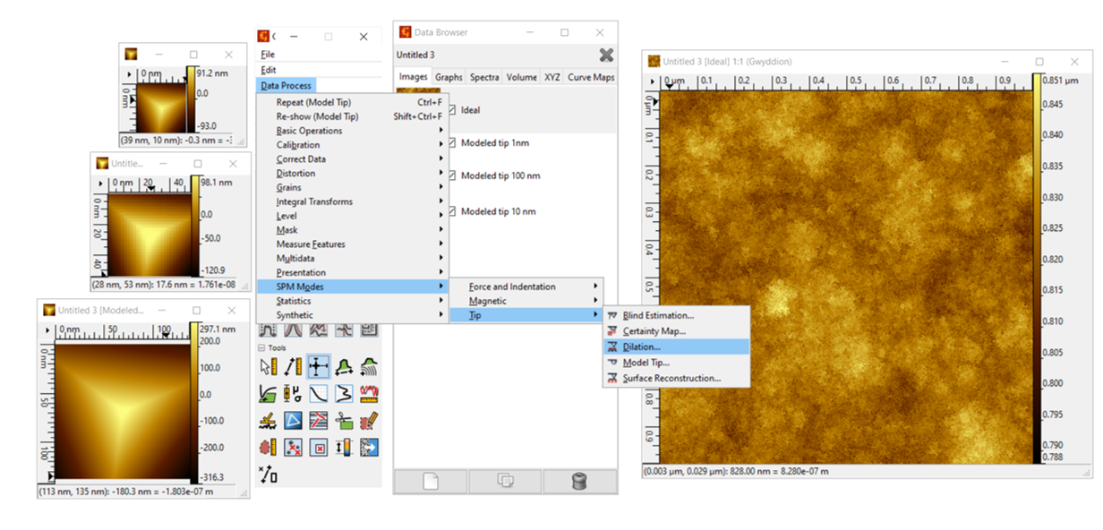Click the false color scale bar in Ideal window
The image size is (1103, 530).
tap(1037, 269)
